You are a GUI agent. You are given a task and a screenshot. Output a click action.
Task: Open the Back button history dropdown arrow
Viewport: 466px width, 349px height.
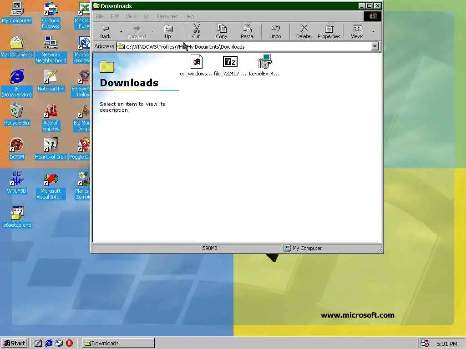tap(121, 31)
